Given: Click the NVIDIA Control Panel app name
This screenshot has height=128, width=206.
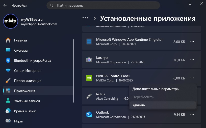Looking at the screenshot, I should (x=113, y=76).
